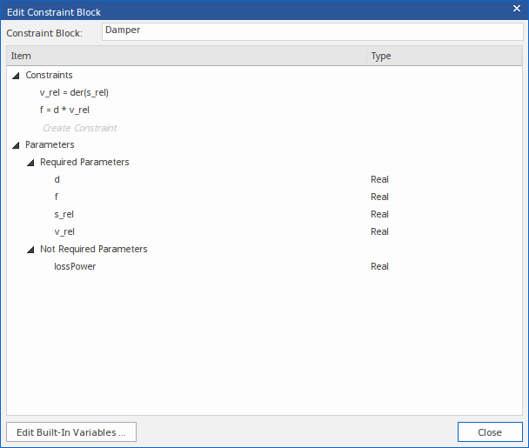This screenshot has height=448, width=529.
Task: Select the v_rel = der(s_rel) constraint
Action: point(74,92)
